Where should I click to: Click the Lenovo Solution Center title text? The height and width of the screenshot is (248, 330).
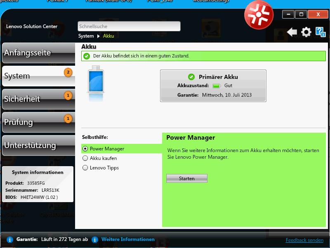[32, 26]
